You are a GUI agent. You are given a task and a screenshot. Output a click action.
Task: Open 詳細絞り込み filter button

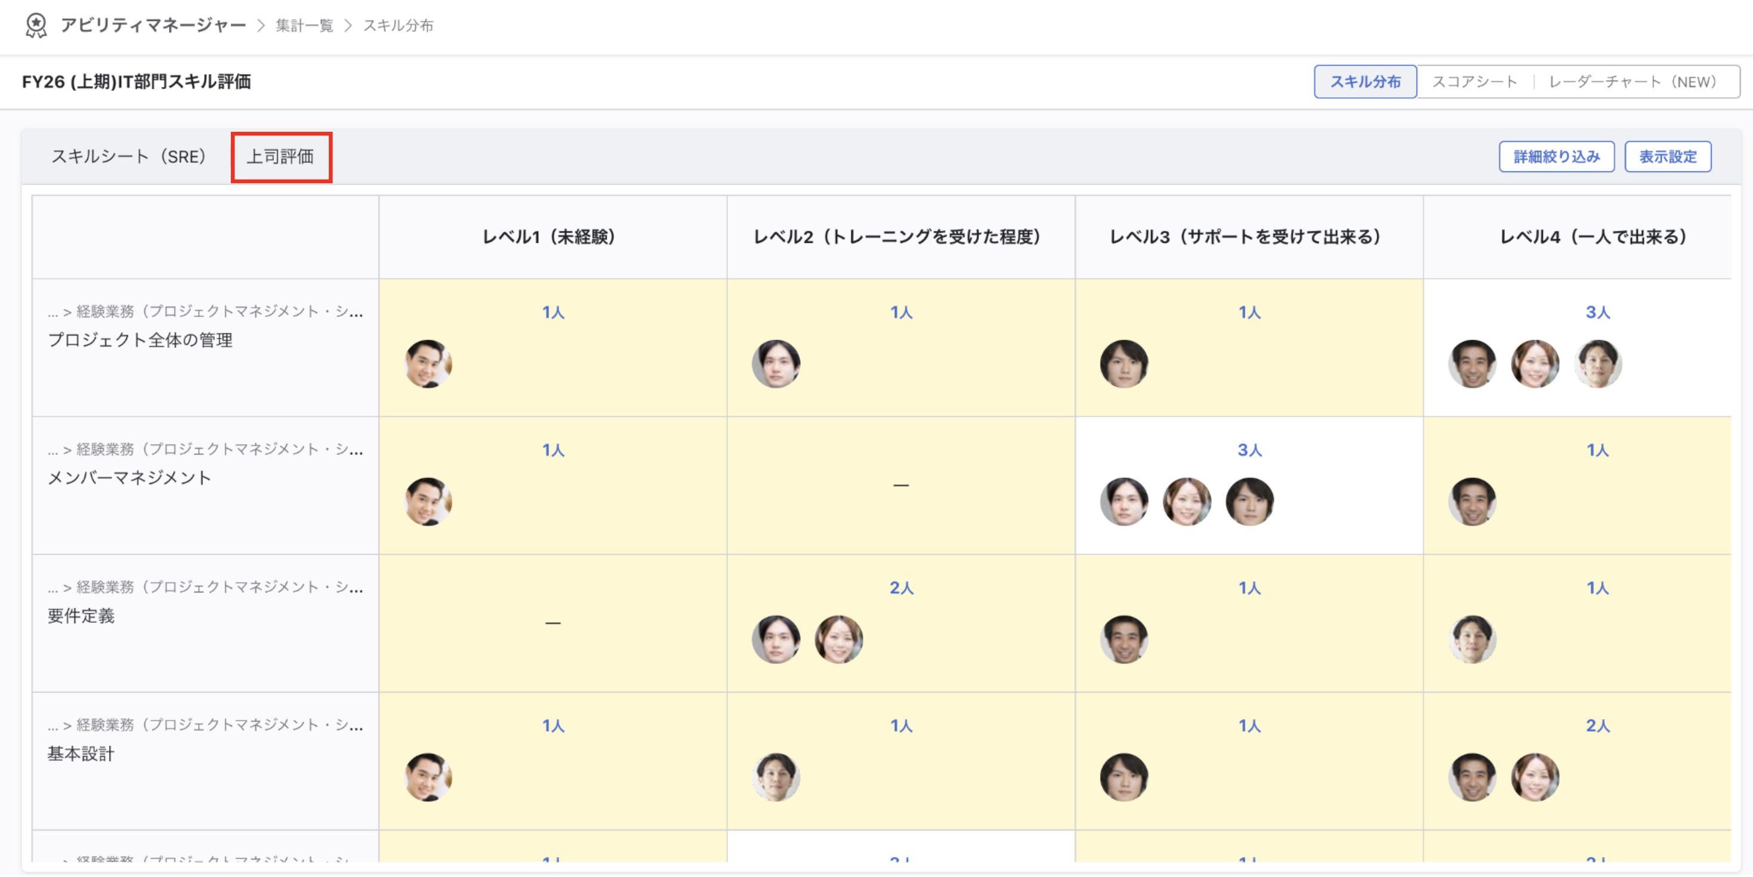coord(1556,156)
